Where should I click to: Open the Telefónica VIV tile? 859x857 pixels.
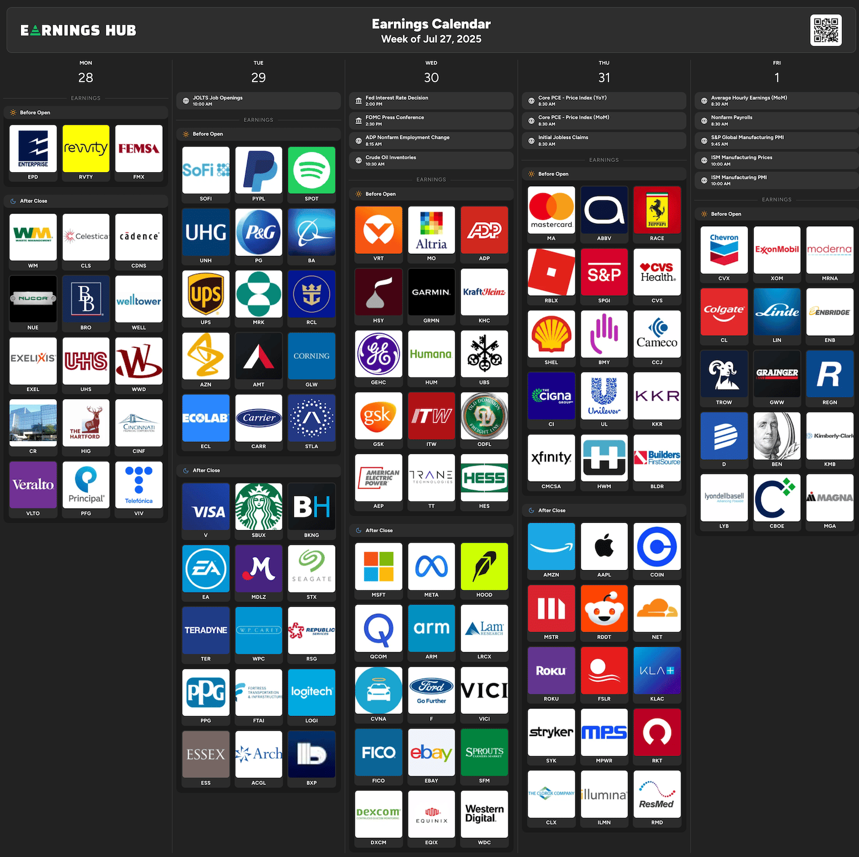pos(139,489)
